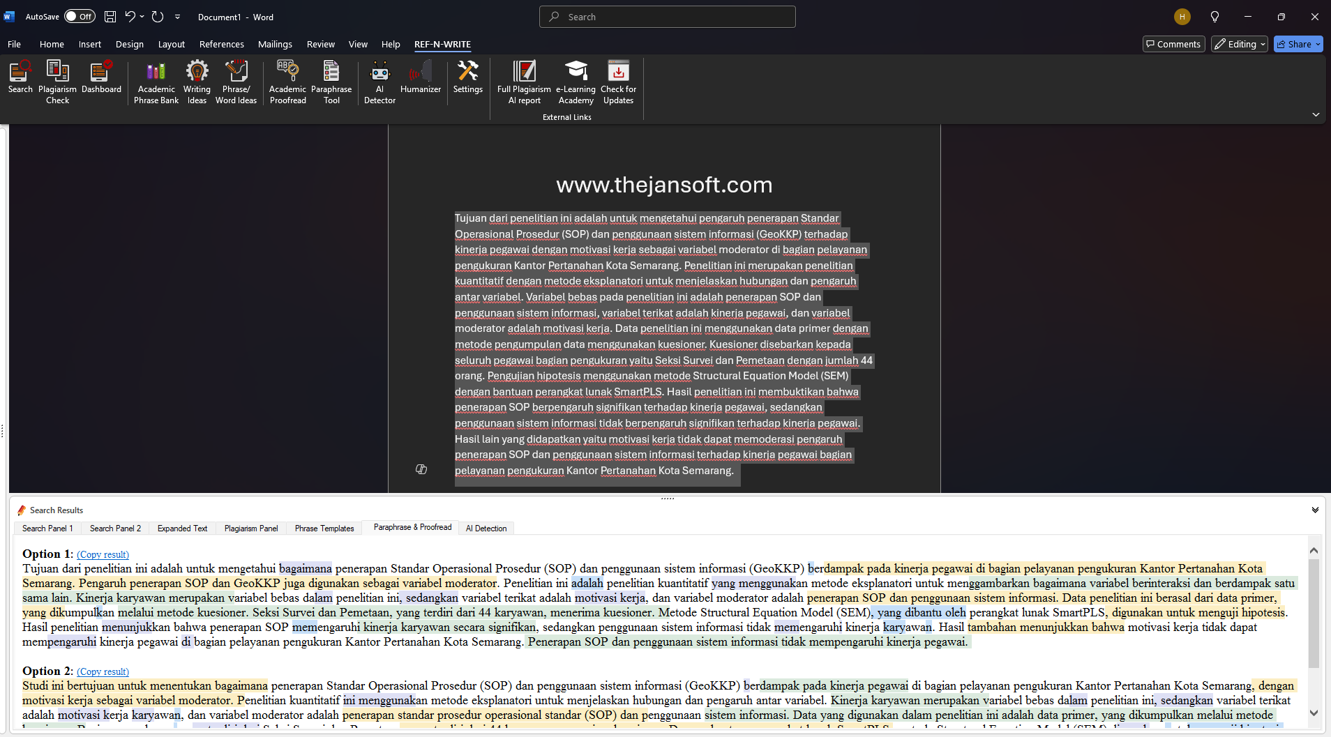Viewport: 1331px width, 737px height.
Task: Click the panel splitter handle dots
Action: pyautogui.click(x=667, y=498)
